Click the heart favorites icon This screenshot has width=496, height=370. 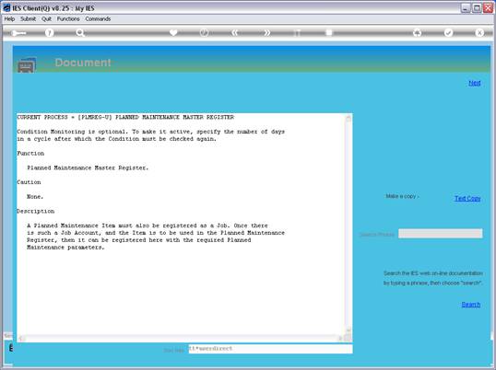point(173,32)
